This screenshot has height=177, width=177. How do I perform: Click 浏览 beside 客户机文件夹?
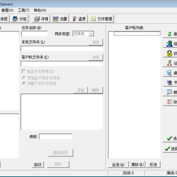[x=96, y=58]
